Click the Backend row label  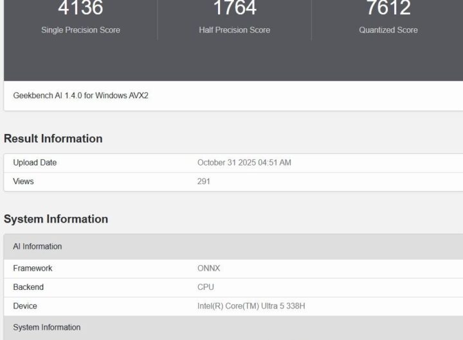coord(28,287)
